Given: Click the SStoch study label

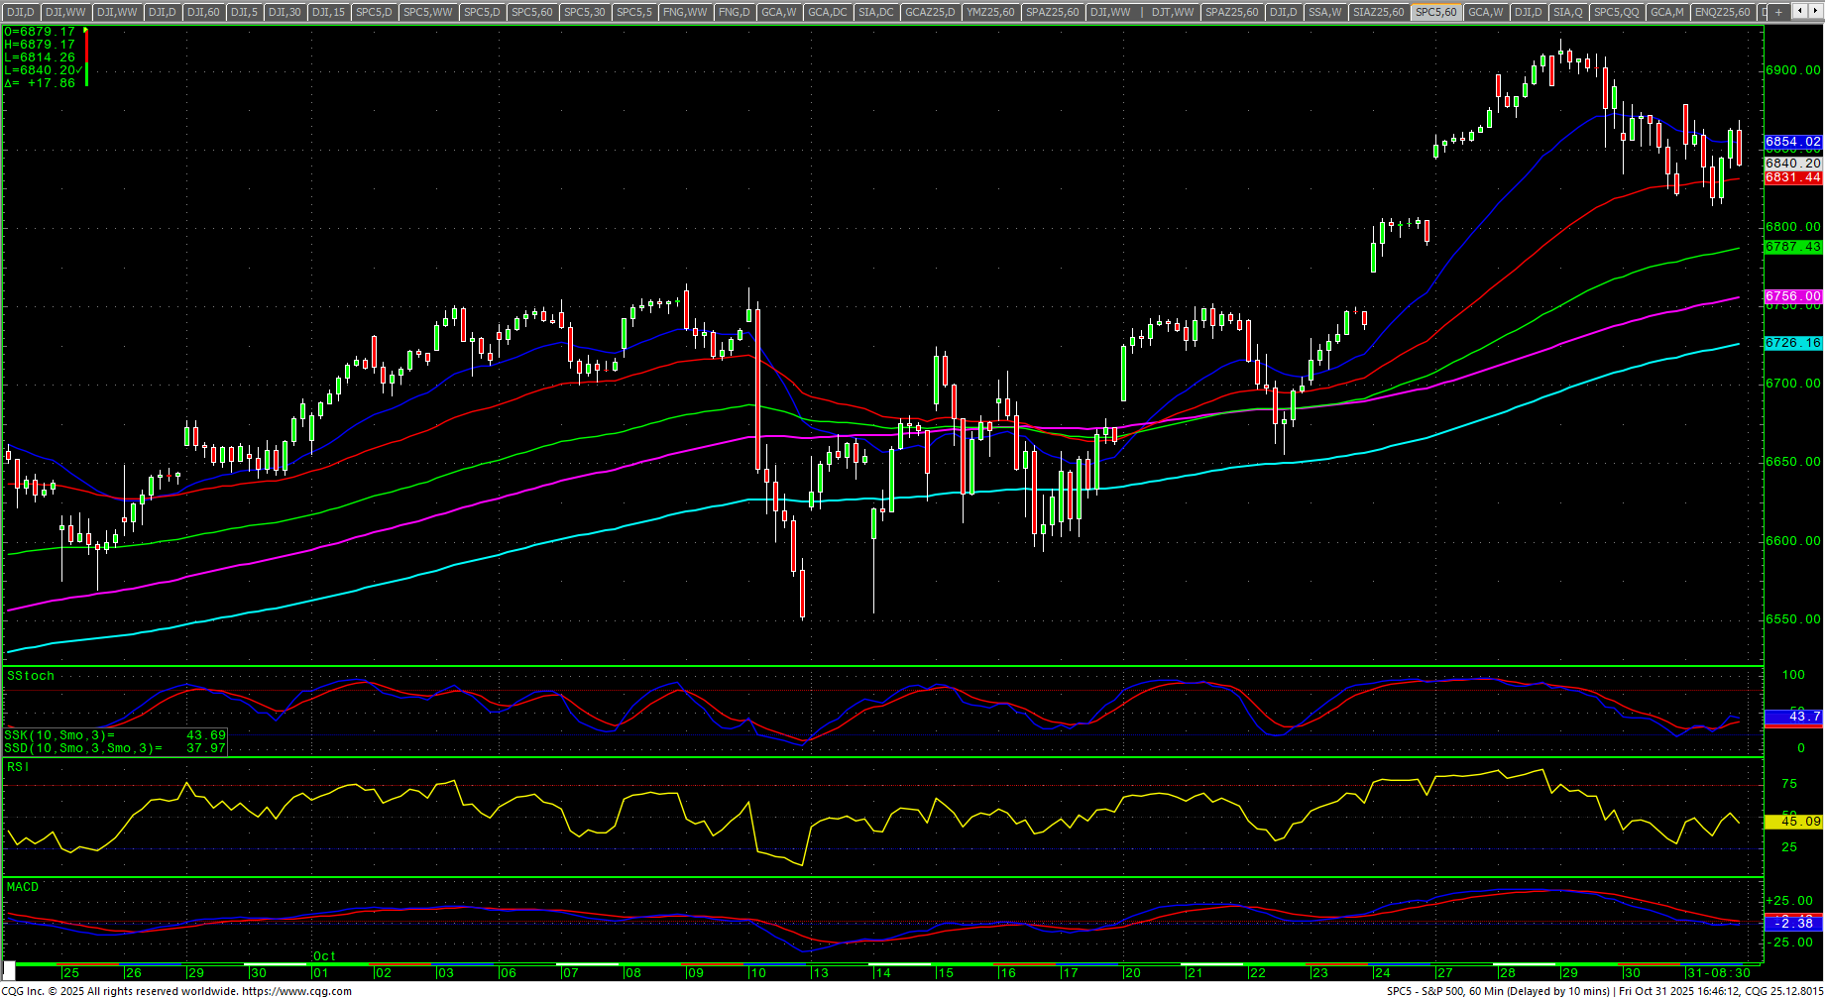Looking at the screenshot, I should (x=31, y=676).
